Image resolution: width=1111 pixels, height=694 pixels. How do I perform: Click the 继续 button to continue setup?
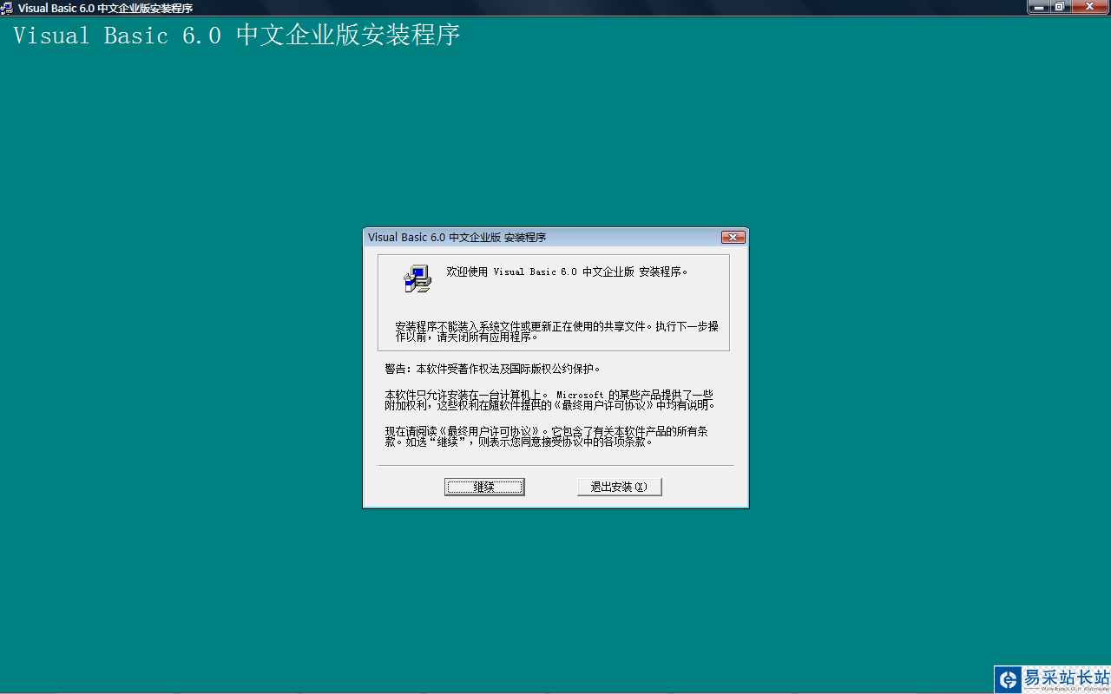point(484,487)
